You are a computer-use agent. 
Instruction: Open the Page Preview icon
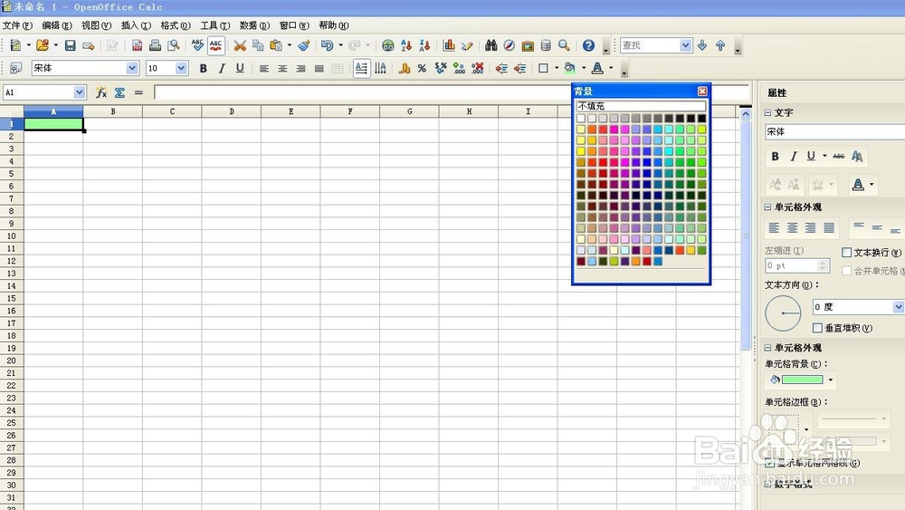pos(173,45)
